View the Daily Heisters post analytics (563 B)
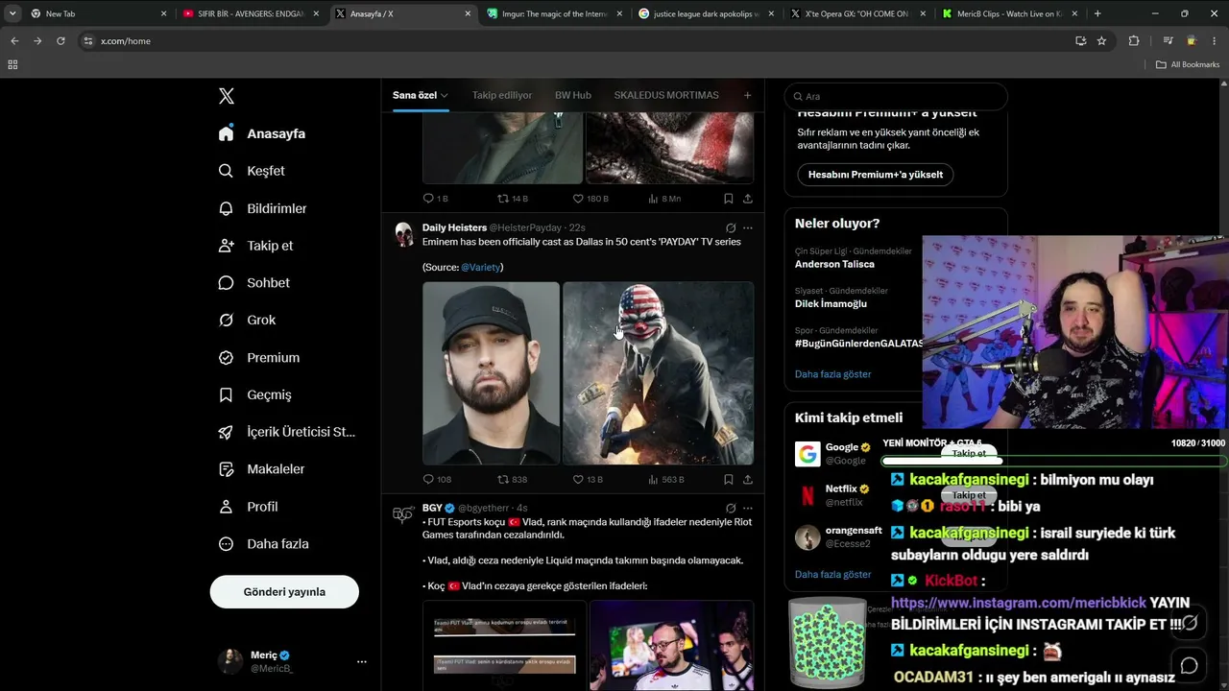This screenshot has width=1229, height=691. [x=665, y=479]
